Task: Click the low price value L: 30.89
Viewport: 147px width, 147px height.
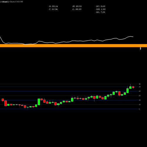Action: 77,9
